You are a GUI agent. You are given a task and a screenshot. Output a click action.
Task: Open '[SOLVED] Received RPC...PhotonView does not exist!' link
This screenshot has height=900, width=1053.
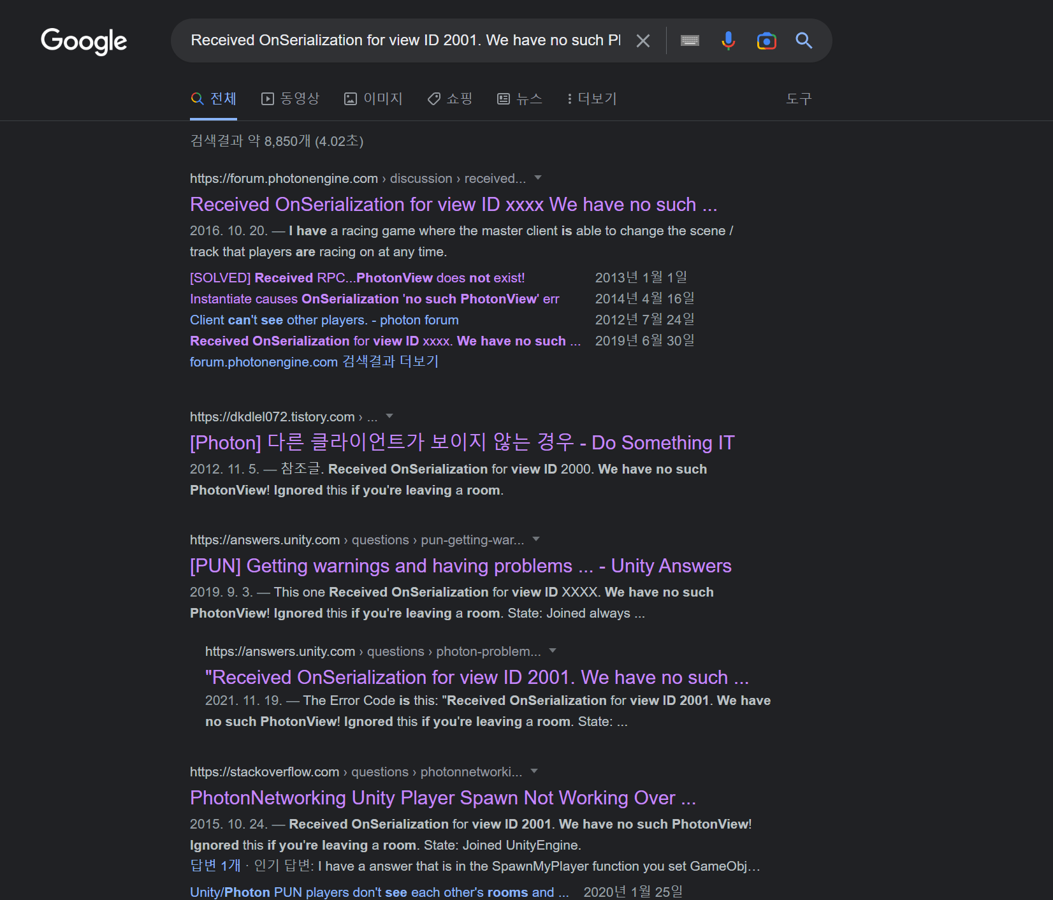(x=358, y=278)
